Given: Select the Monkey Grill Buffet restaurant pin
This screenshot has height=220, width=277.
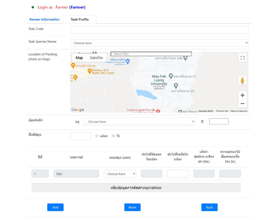Looking at the screenshot, I should pos(90,71).
